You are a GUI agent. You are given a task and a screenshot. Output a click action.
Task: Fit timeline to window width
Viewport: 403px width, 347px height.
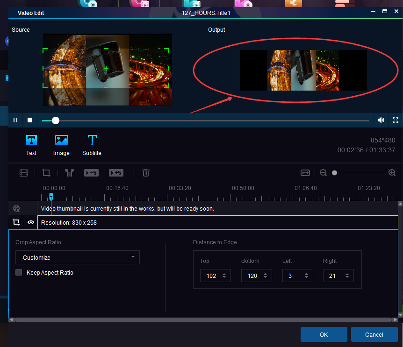click(305, 173)
